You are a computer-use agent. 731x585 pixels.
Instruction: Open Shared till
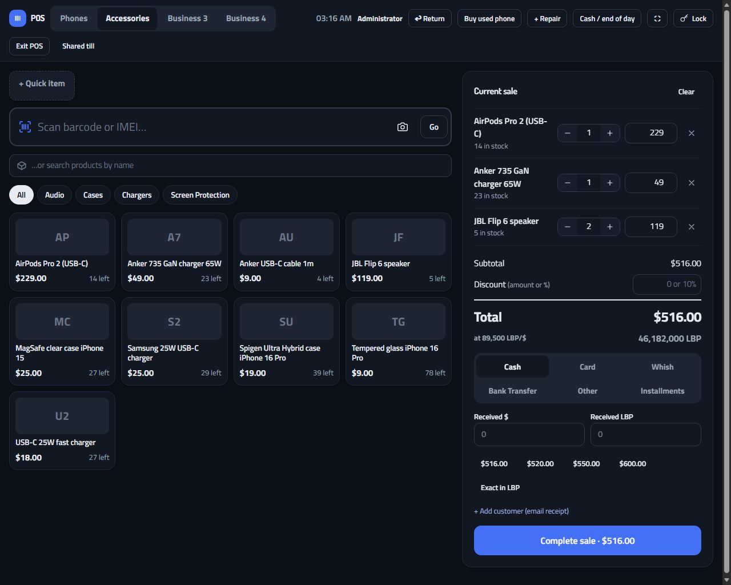78,46
